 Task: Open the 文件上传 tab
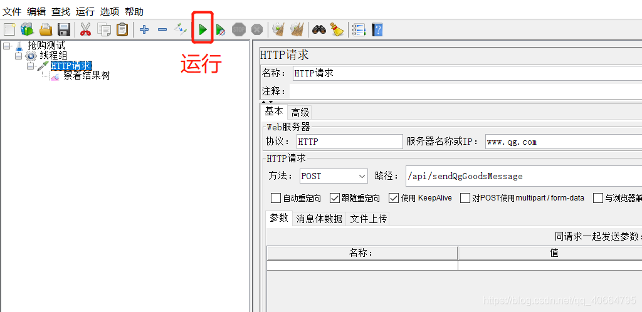368,219
